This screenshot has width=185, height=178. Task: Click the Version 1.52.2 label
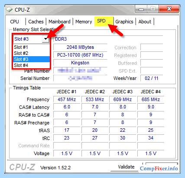[x=55, y=168]
